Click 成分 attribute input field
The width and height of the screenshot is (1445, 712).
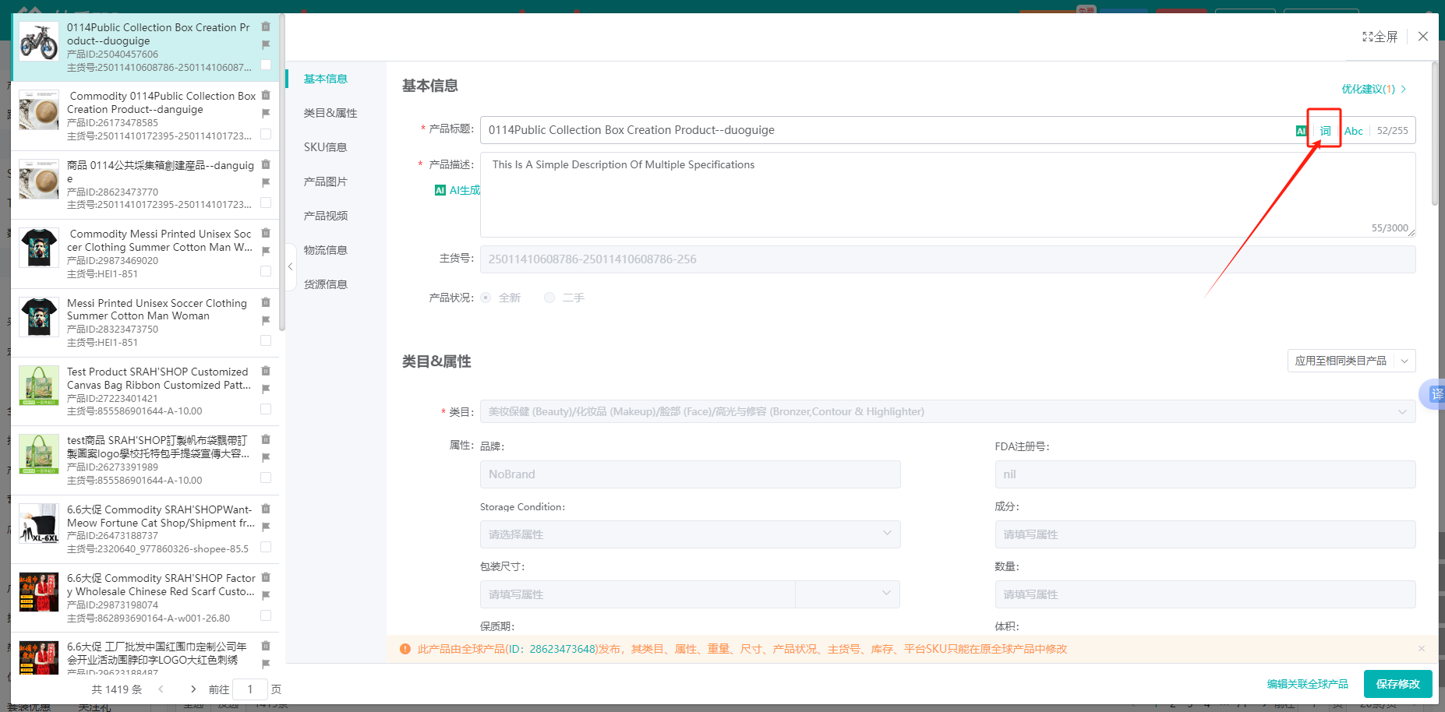(x=1205, y=534)
